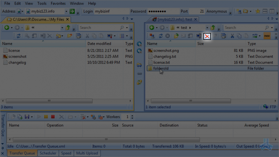Switch to the Speed tab
This screenshot has height=157, width=279.
(66, 153)
